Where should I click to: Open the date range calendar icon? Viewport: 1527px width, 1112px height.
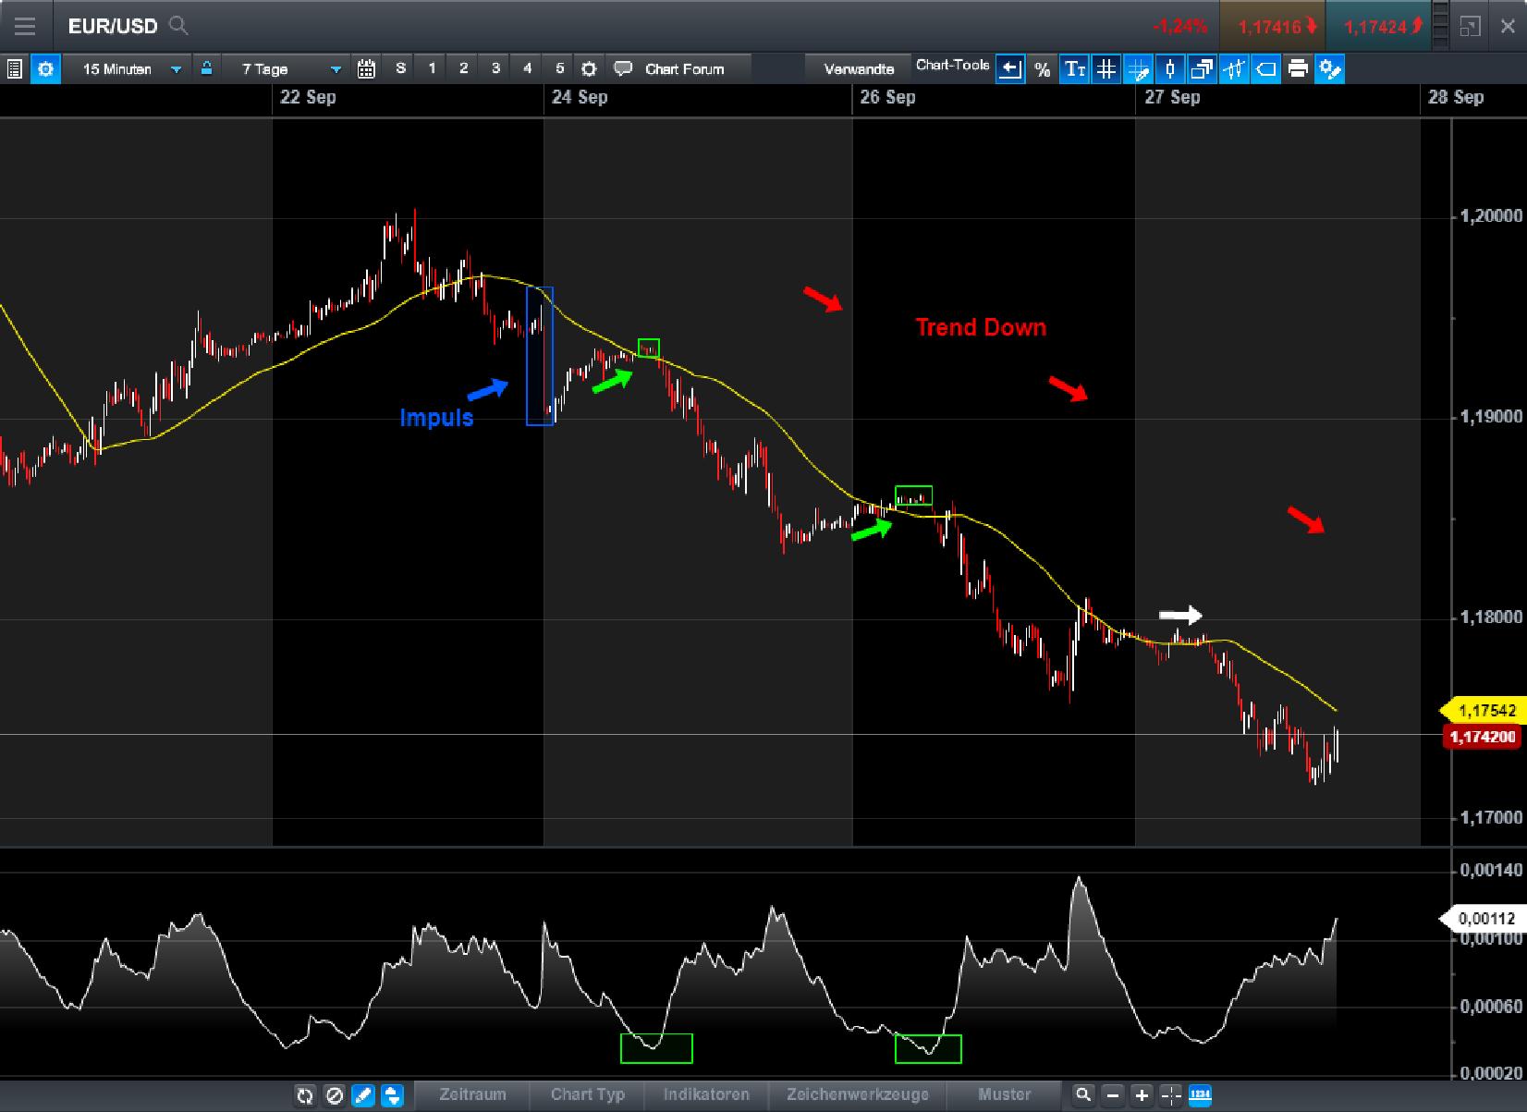tap(366, 68)
